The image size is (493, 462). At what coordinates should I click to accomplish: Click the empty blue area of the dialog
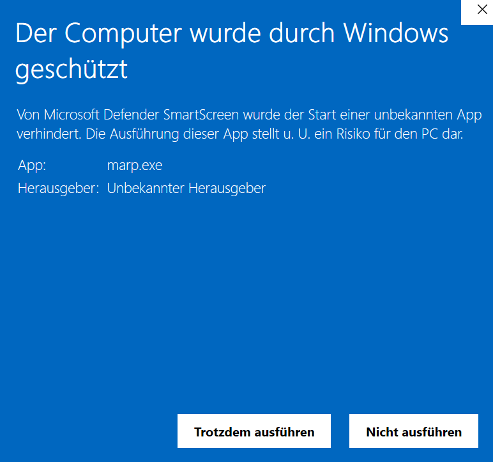(247, 299)
